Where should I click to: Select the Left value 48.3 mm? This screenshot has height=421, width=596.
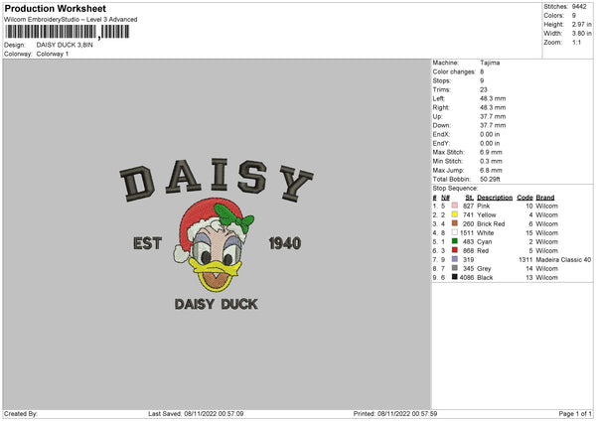[493, 98]
